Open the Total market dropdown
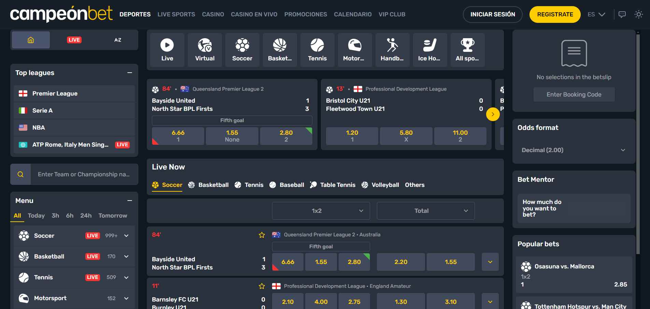 426,211
